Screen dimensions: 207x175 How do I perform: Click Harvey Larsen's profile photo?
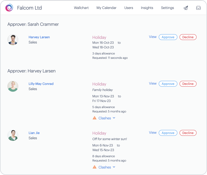coord(13,40)
